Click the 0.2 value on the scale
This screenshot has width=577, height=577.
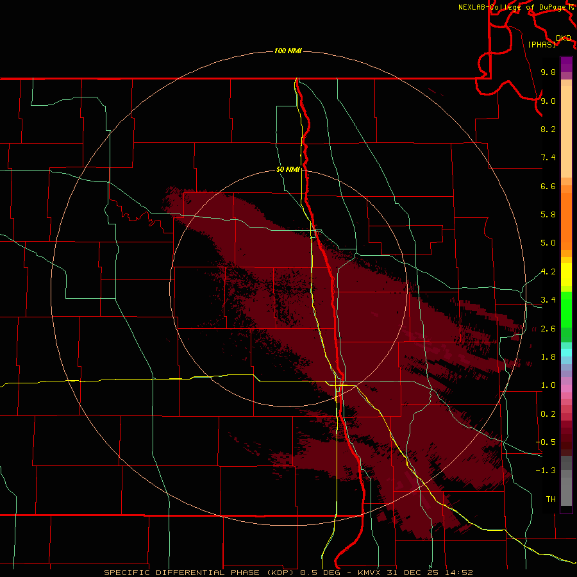click(548, 414)
